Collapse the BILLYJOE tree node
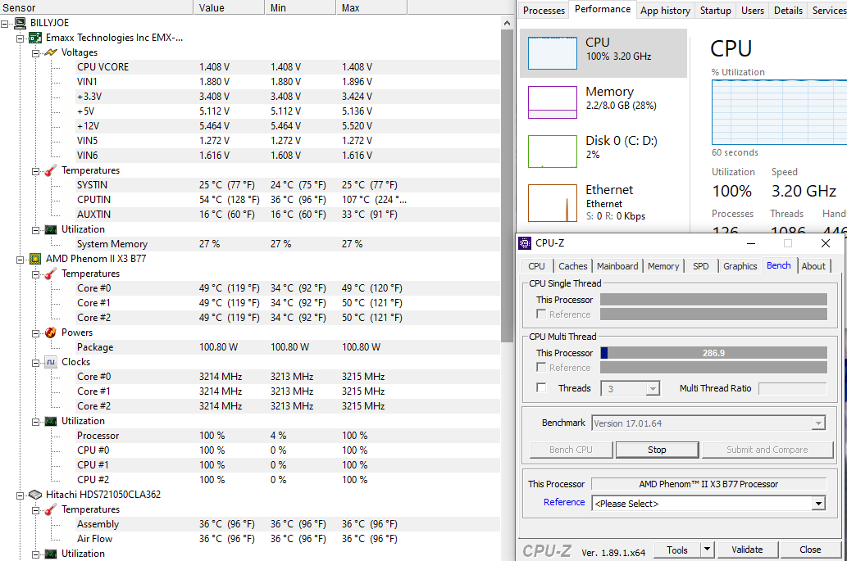Screen dimensions: 847x561 (x=4, y=23)
